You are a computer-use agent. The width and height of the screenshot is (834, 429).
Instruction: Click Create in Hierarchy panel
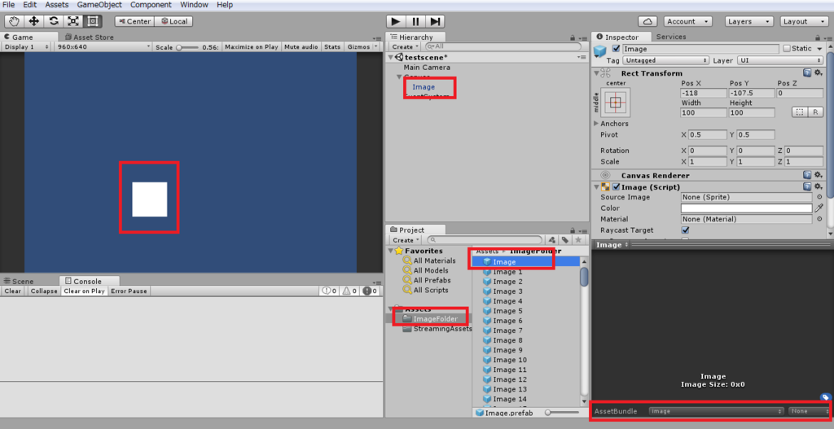click(406, 46)
